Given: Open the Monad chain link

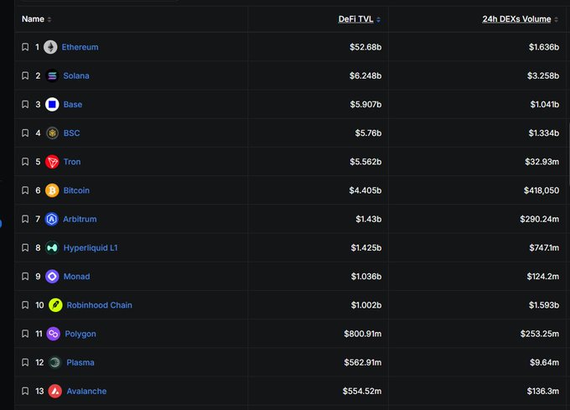Looking at the screenshot, I should [x=77, y=277].
